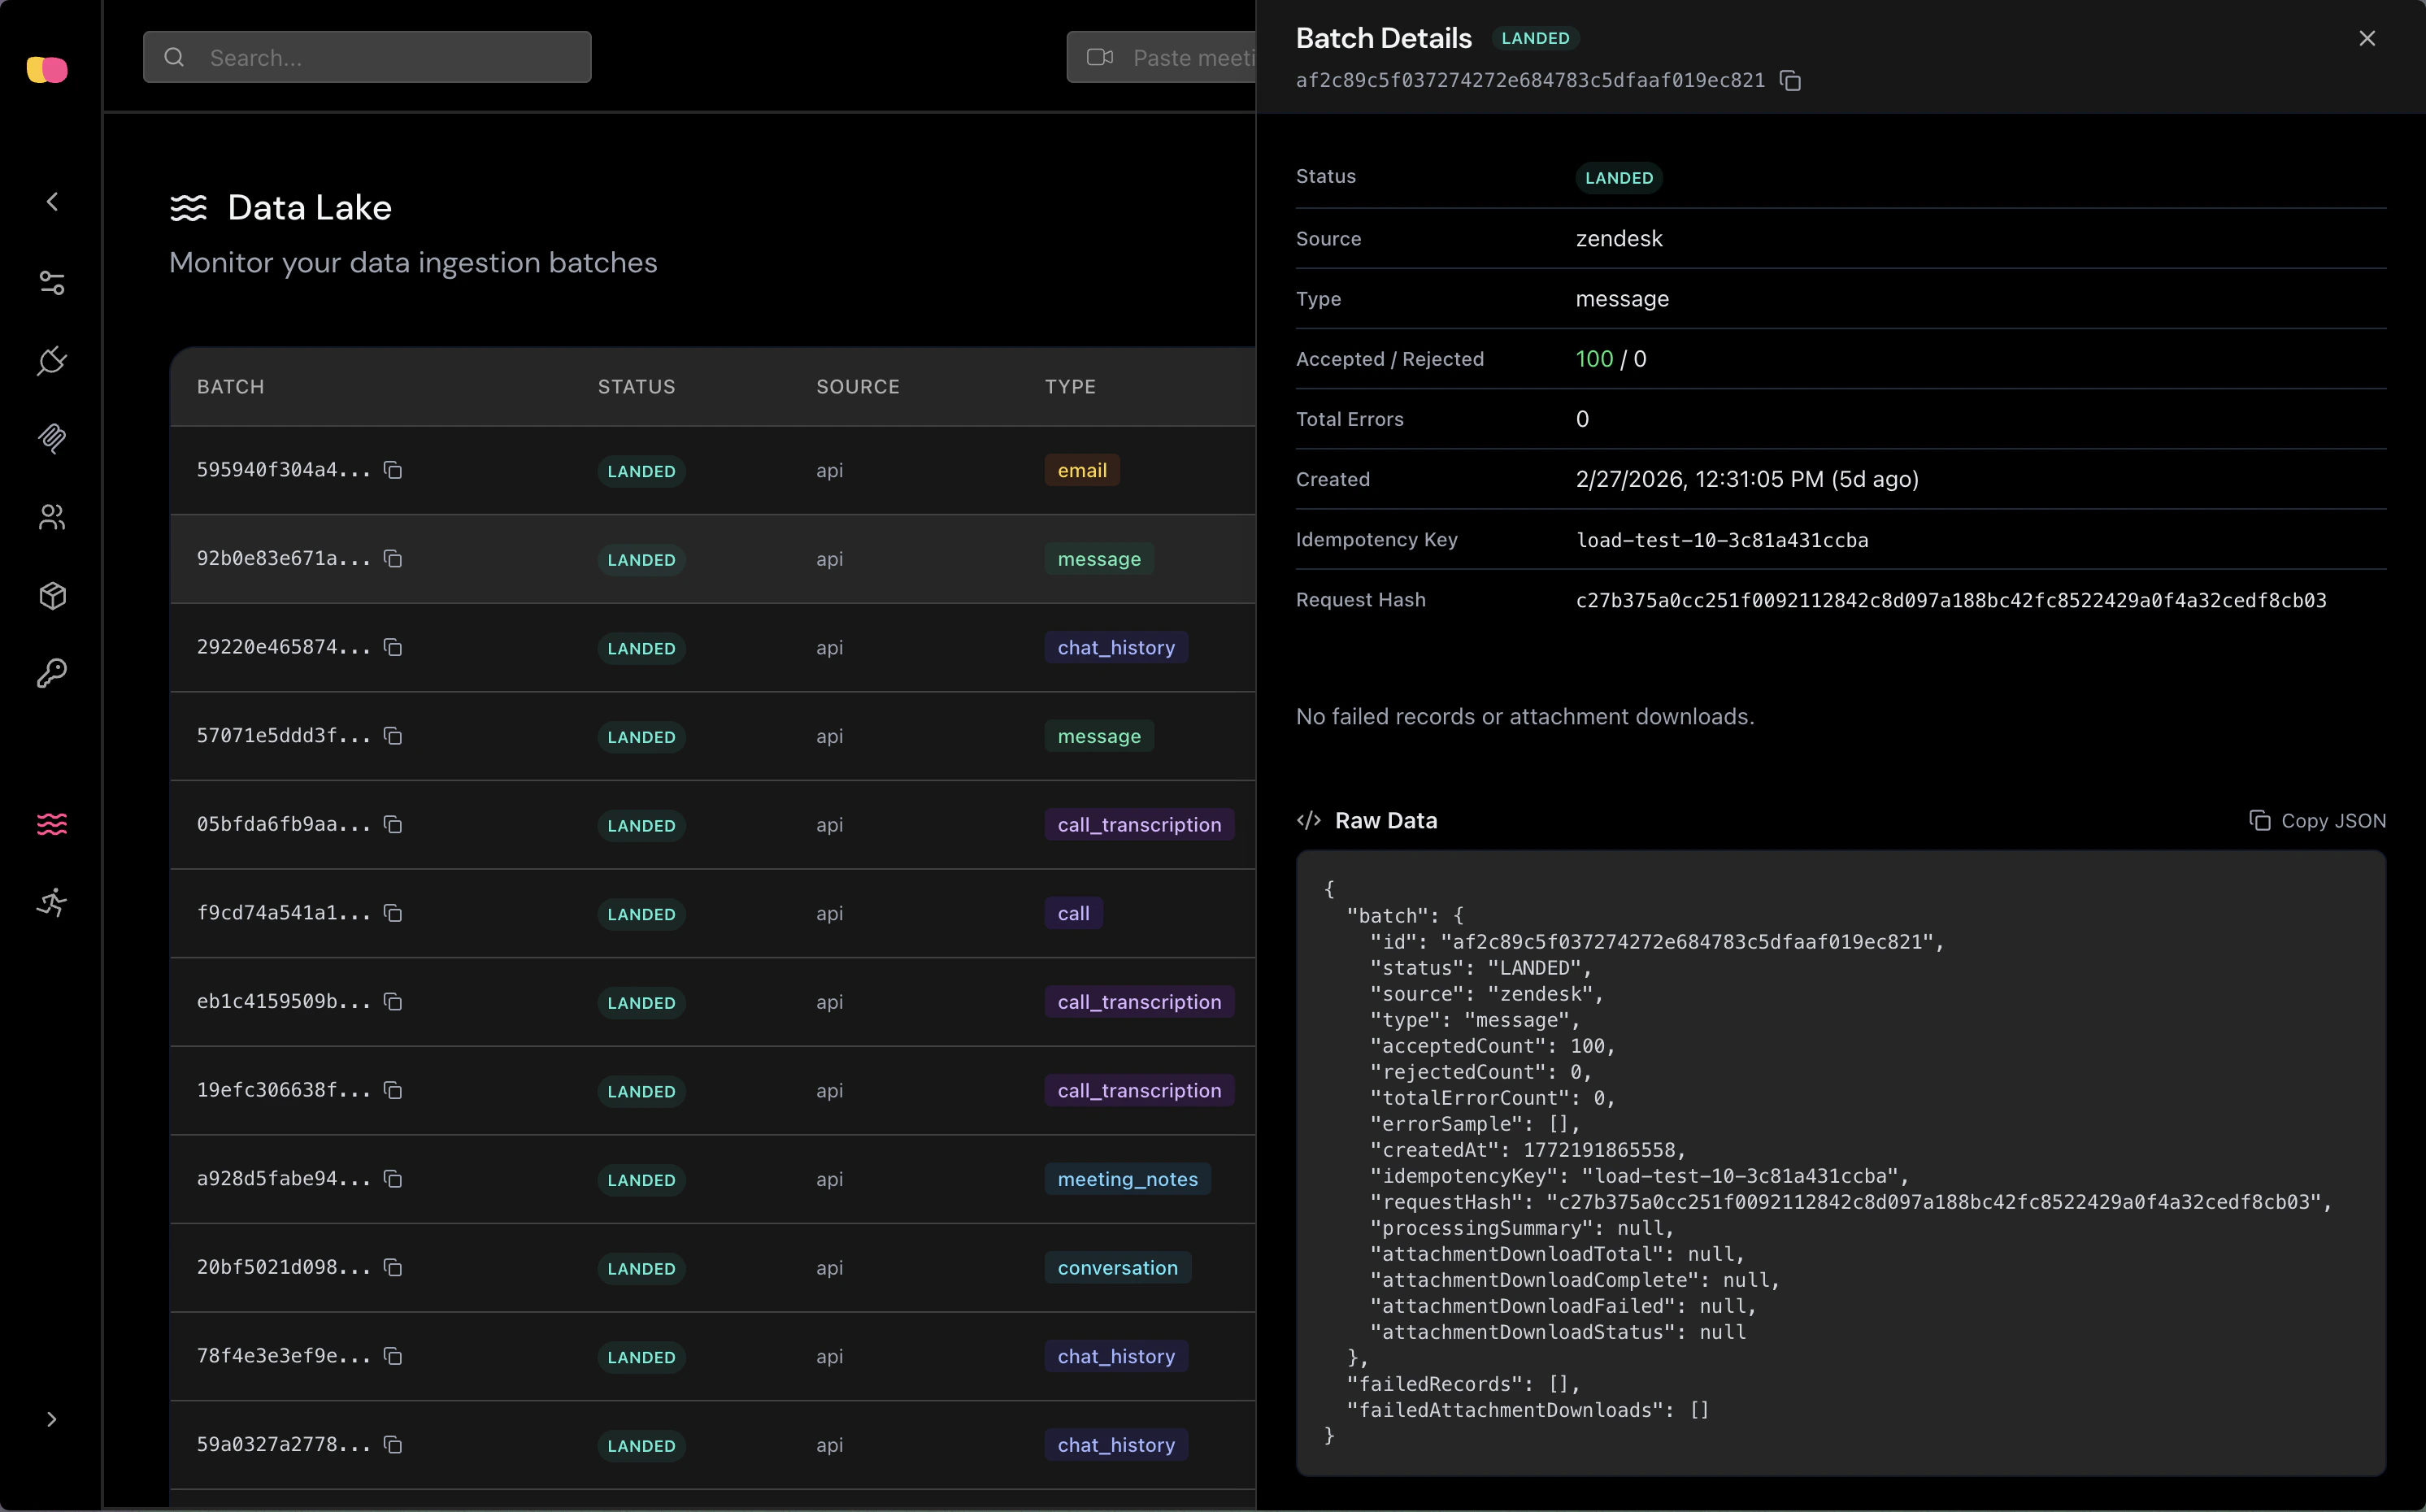Click the Paste meeting link field
The image size is (2426, 1512).
[x=1161, y=57]
